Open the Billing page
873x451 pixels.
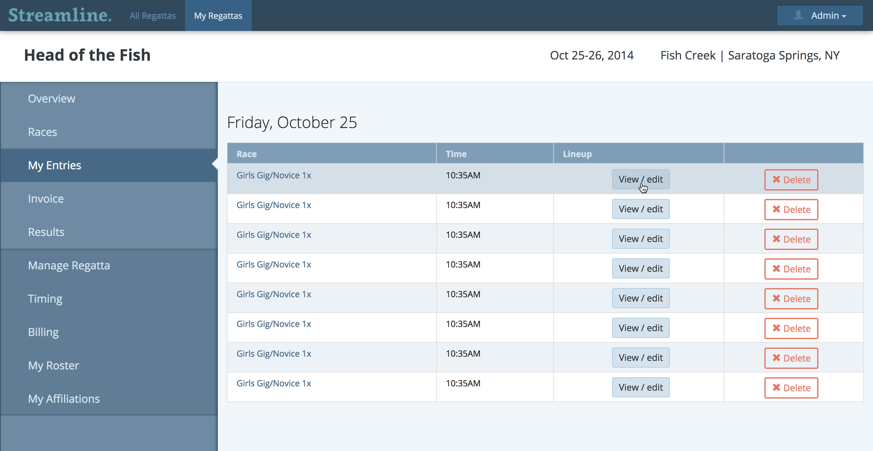(x=43, y=332)
